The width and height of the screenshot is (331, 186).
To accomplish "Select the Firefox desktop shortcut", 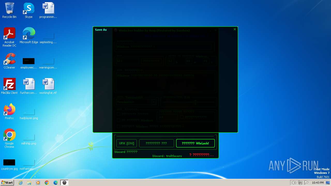I will pyautogui.click(x=9, y=112).
